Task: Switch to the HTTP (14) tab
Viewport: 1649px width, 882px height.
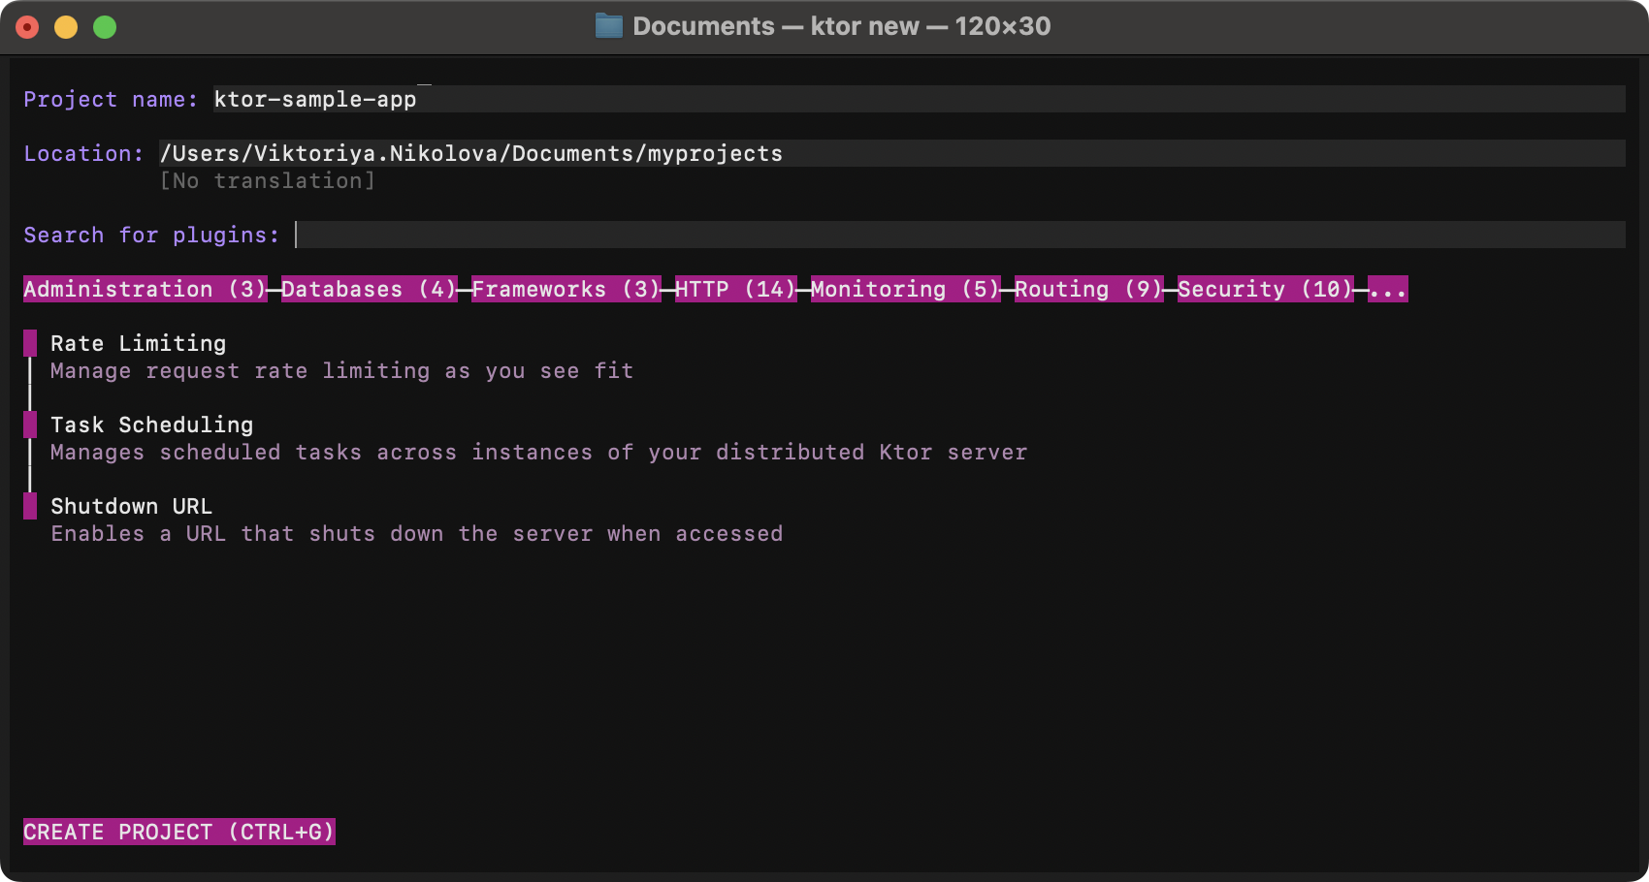Action: coord(735,289)
